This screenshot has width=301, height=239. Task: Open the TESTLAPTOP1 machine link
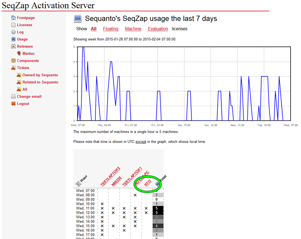[132, 177]
